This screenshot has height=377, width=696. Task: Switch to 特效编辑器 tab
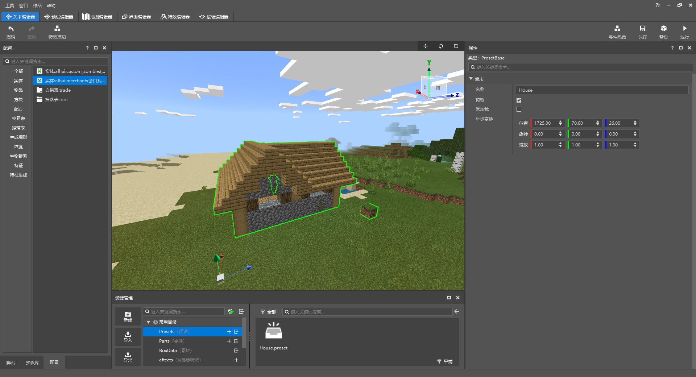(x=175, y=17)
